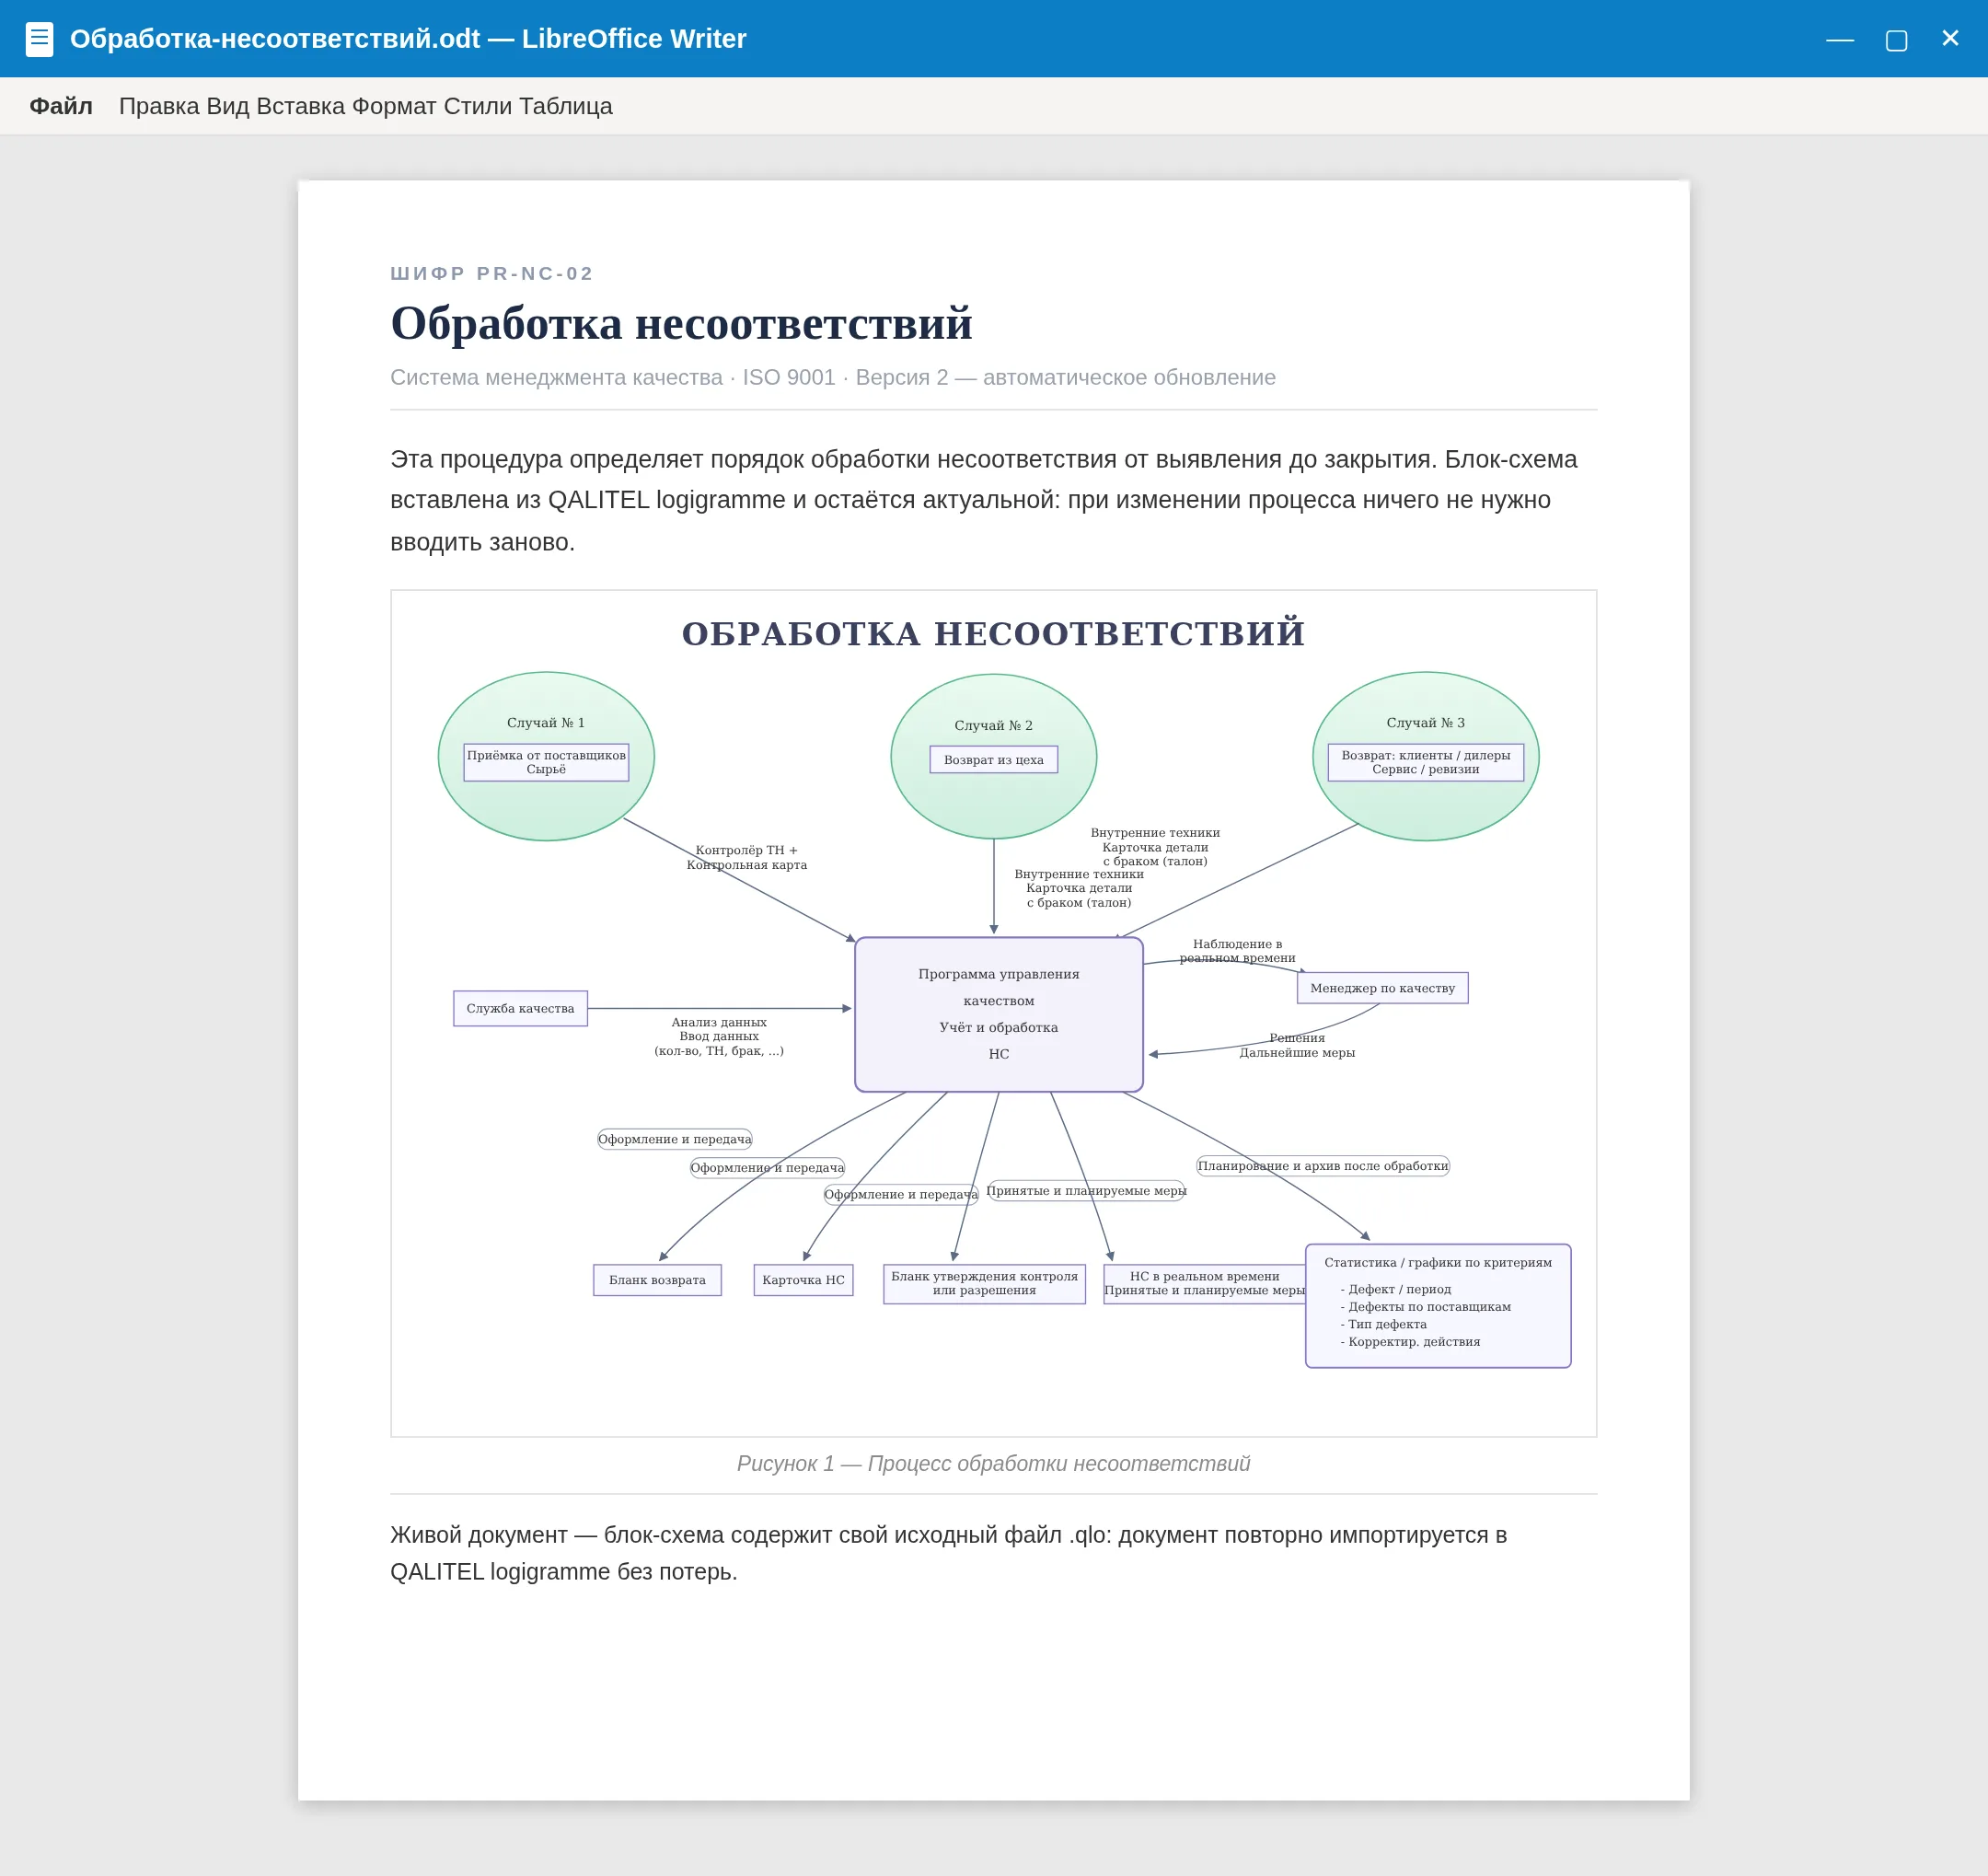1988x1876 pixels.
Task: Click the paragraph starting Живой документ
Action: click(x=949, y=1553)
